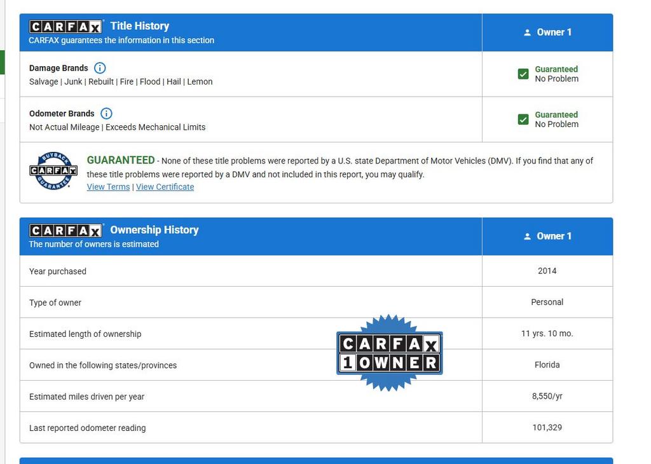The width and height of the screenshot is (651, 464).
Task: Click the Damage Brands info icon
Action: pyautogui.click(x=100, y=68)
